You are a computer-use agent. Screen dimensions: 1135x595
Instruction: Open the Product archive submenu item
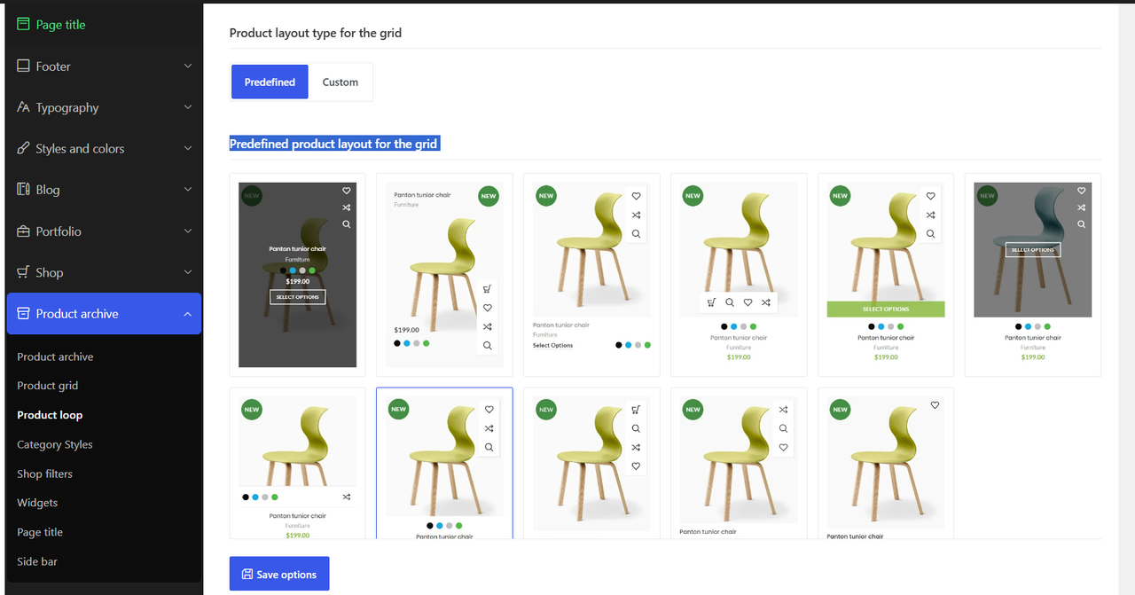pyautogui.click(x=55, y=356)
